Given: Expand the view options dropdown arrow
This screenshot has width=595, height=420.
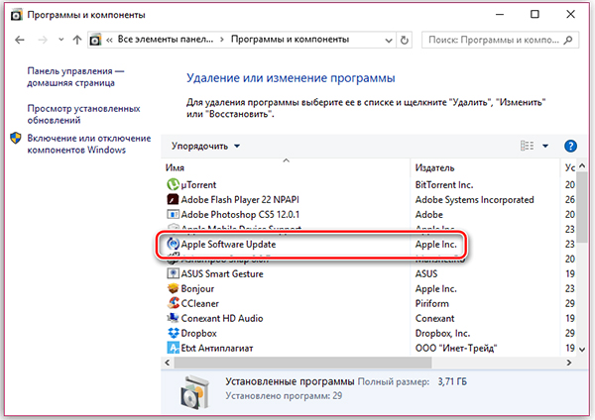Looking at the screenshot, I should (x=545, y=146).
